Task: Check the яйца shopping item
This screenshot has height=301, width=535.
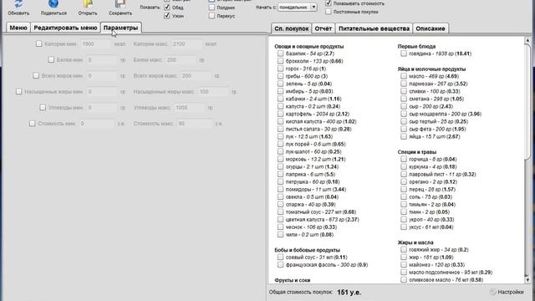Action: click(x=404, y=136)
